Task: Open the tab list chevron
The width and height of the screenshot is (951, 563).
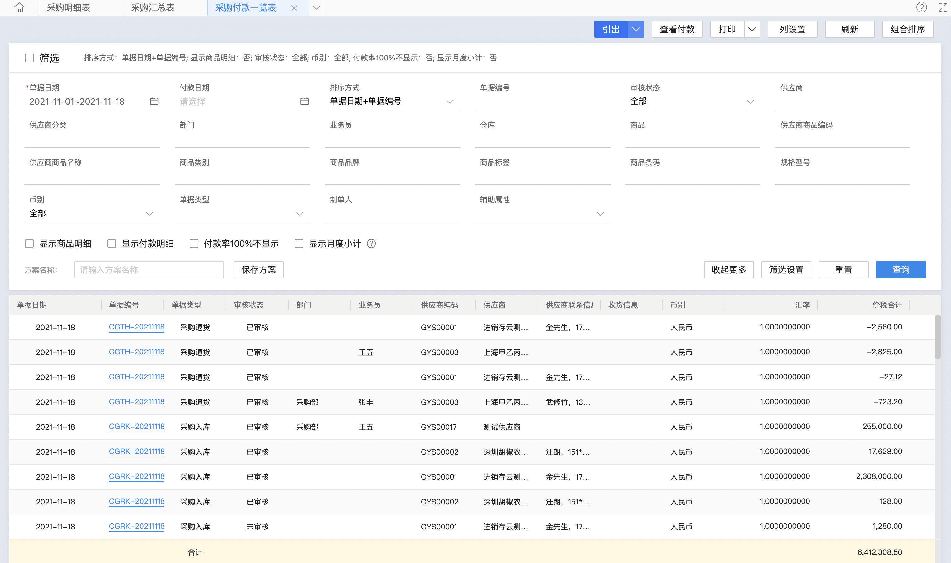Action: point(316,7)
